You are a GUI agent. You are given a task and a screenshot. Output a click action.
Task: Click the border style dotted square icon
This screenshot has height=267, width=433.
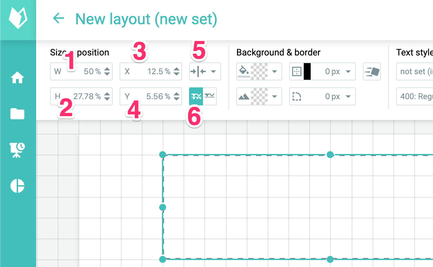point(296,71)
